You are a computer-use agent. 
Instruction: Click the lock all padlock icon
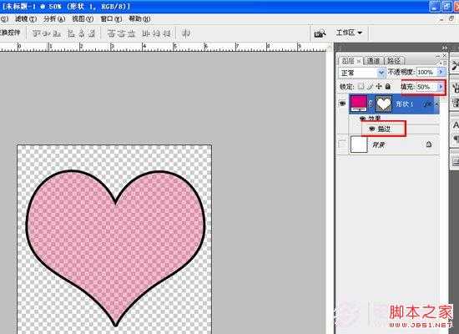(x=387, y=87)
